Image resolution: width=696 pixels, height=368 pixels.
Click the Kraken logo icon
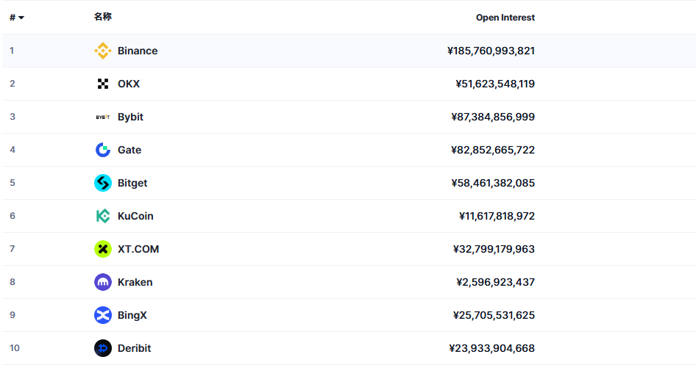point(103,282)
